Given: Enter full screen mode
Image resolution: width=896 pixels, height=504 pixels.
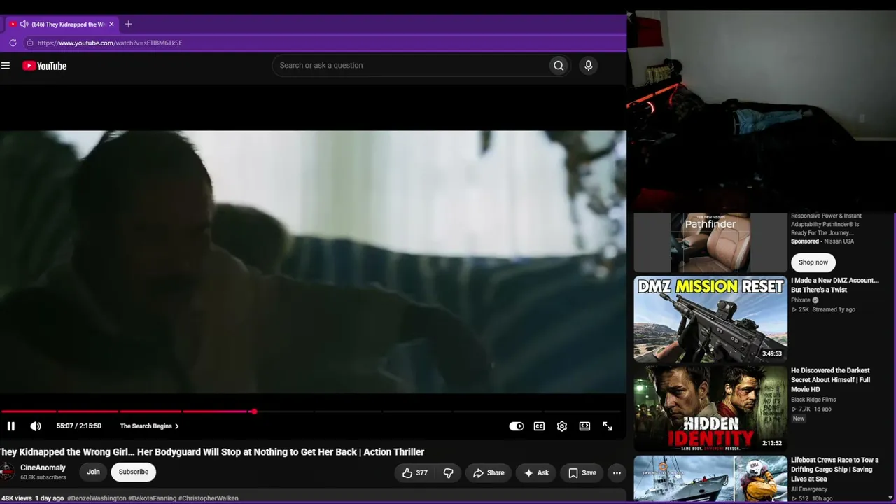Looking at the screenshot, I should pyautogui.click(x=608, y=426).
